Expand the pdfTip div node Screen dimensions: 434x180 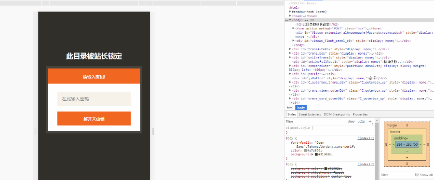pos(290,74)
